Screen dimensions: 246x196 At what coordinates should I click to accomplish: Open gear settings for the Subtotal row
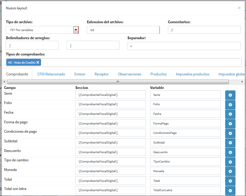coord(230,143)
